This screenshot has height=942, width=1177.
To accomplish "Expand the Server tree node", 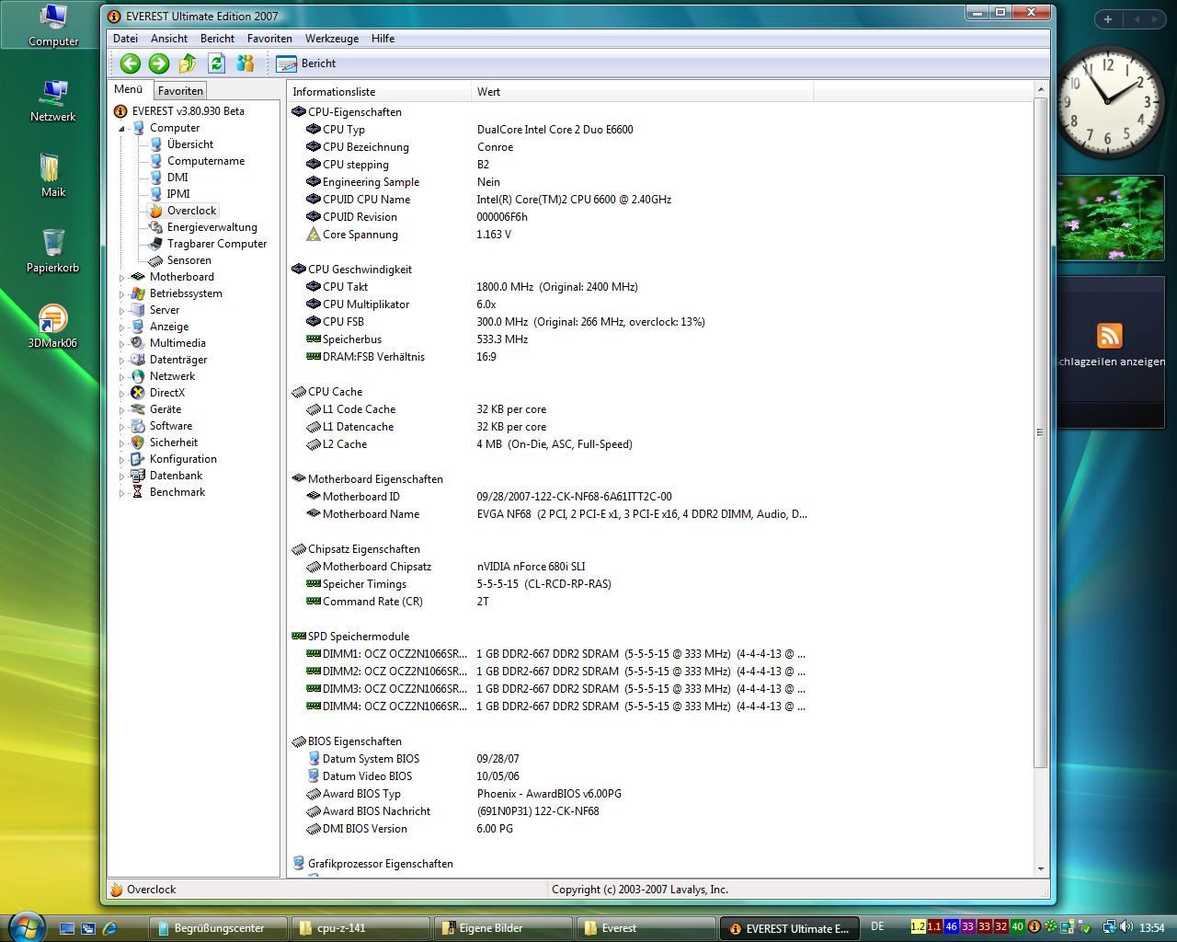I will 121,310.
